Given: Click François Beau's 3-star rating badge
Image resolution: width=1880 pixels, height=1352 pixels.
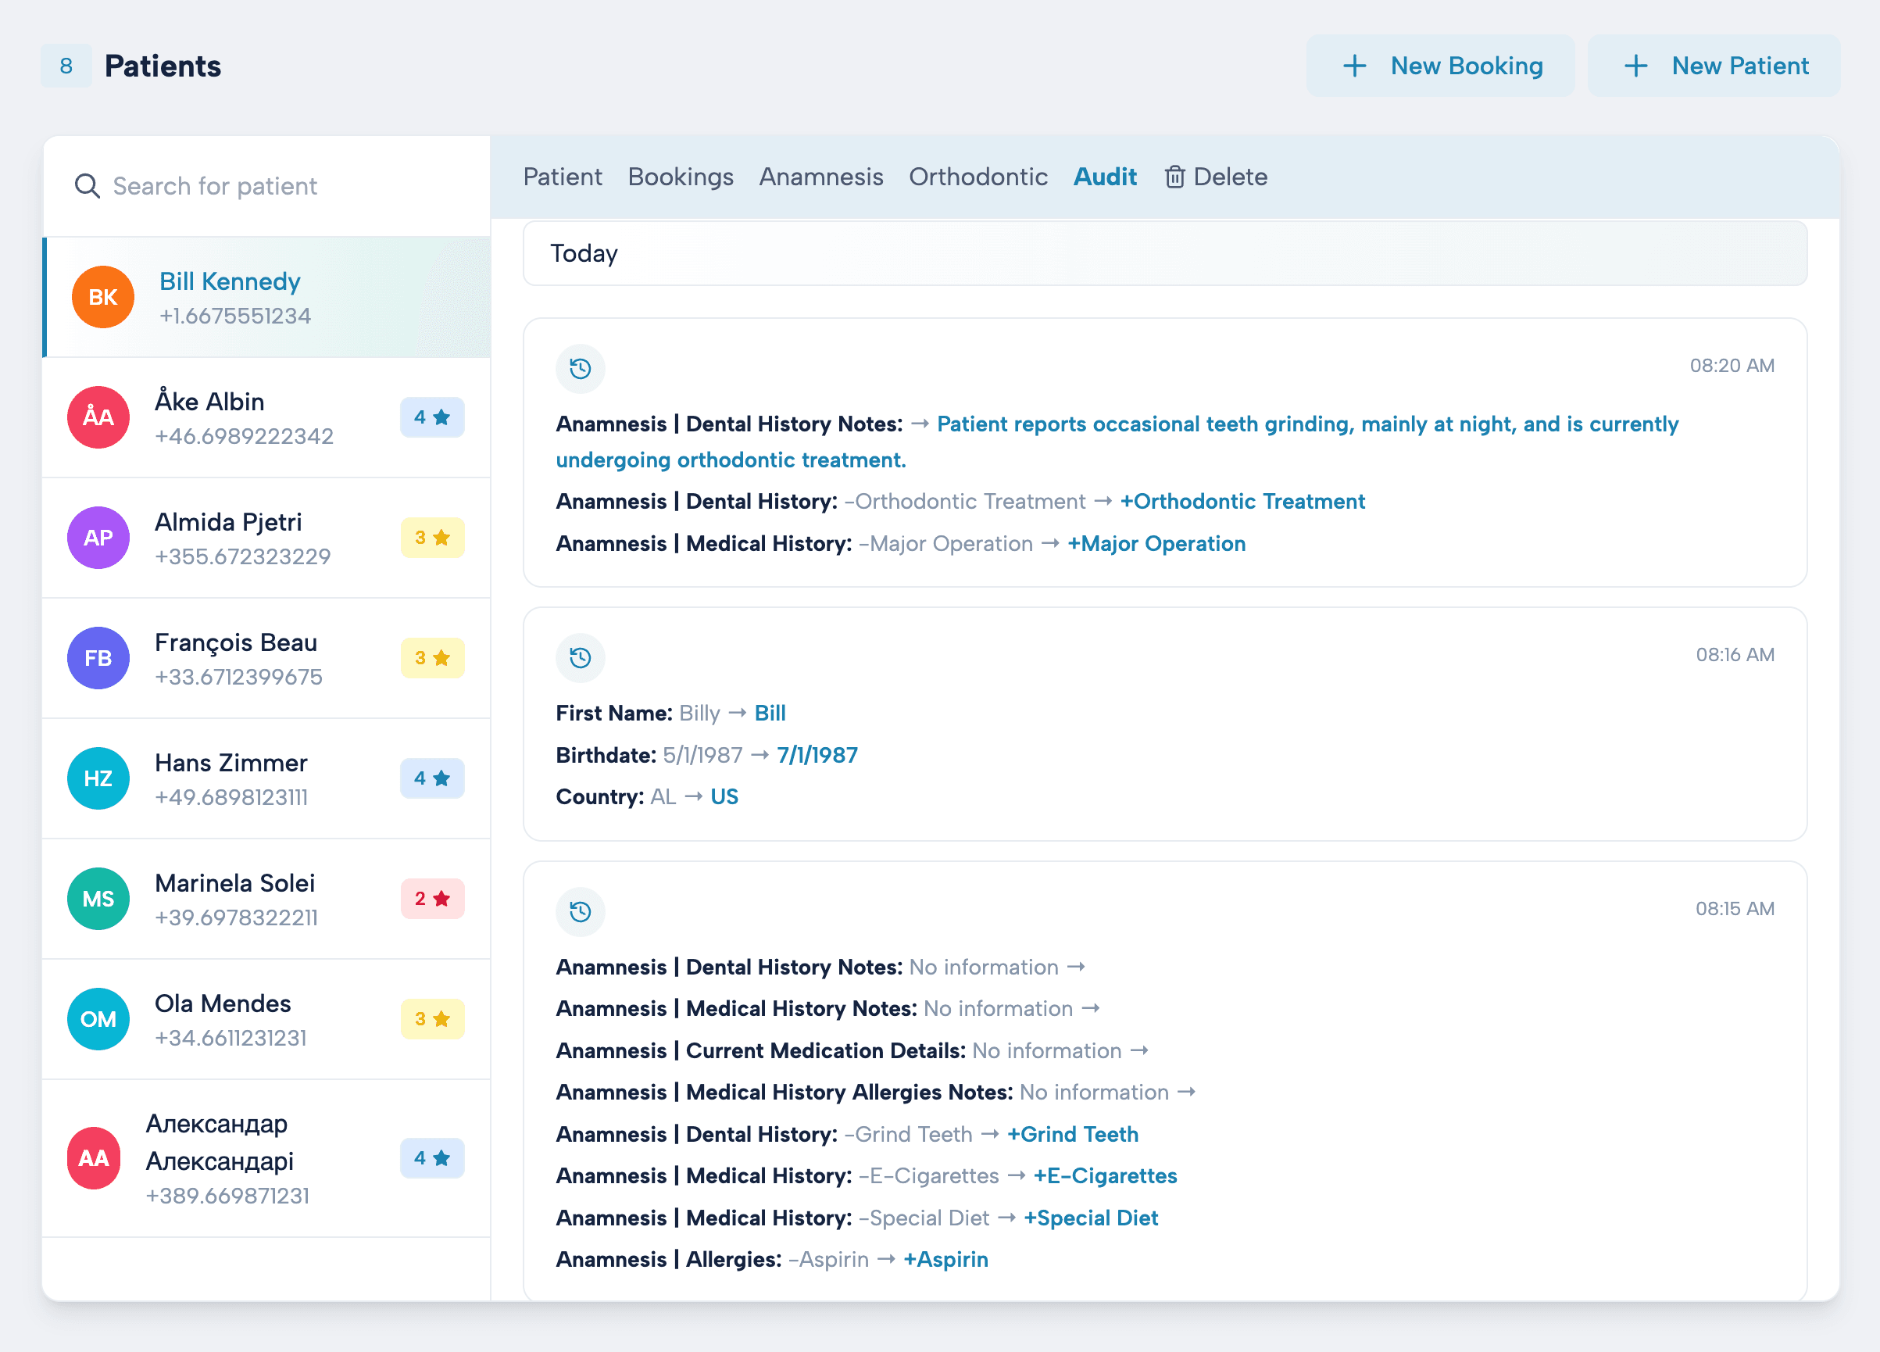Looking at the screenshot, I should coord(432,657).
